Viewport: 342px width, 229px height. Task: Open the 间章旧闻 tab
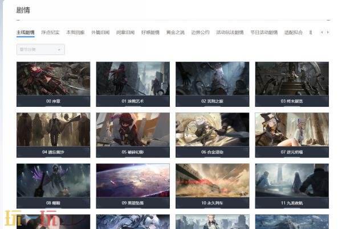(x=125, y=32)
